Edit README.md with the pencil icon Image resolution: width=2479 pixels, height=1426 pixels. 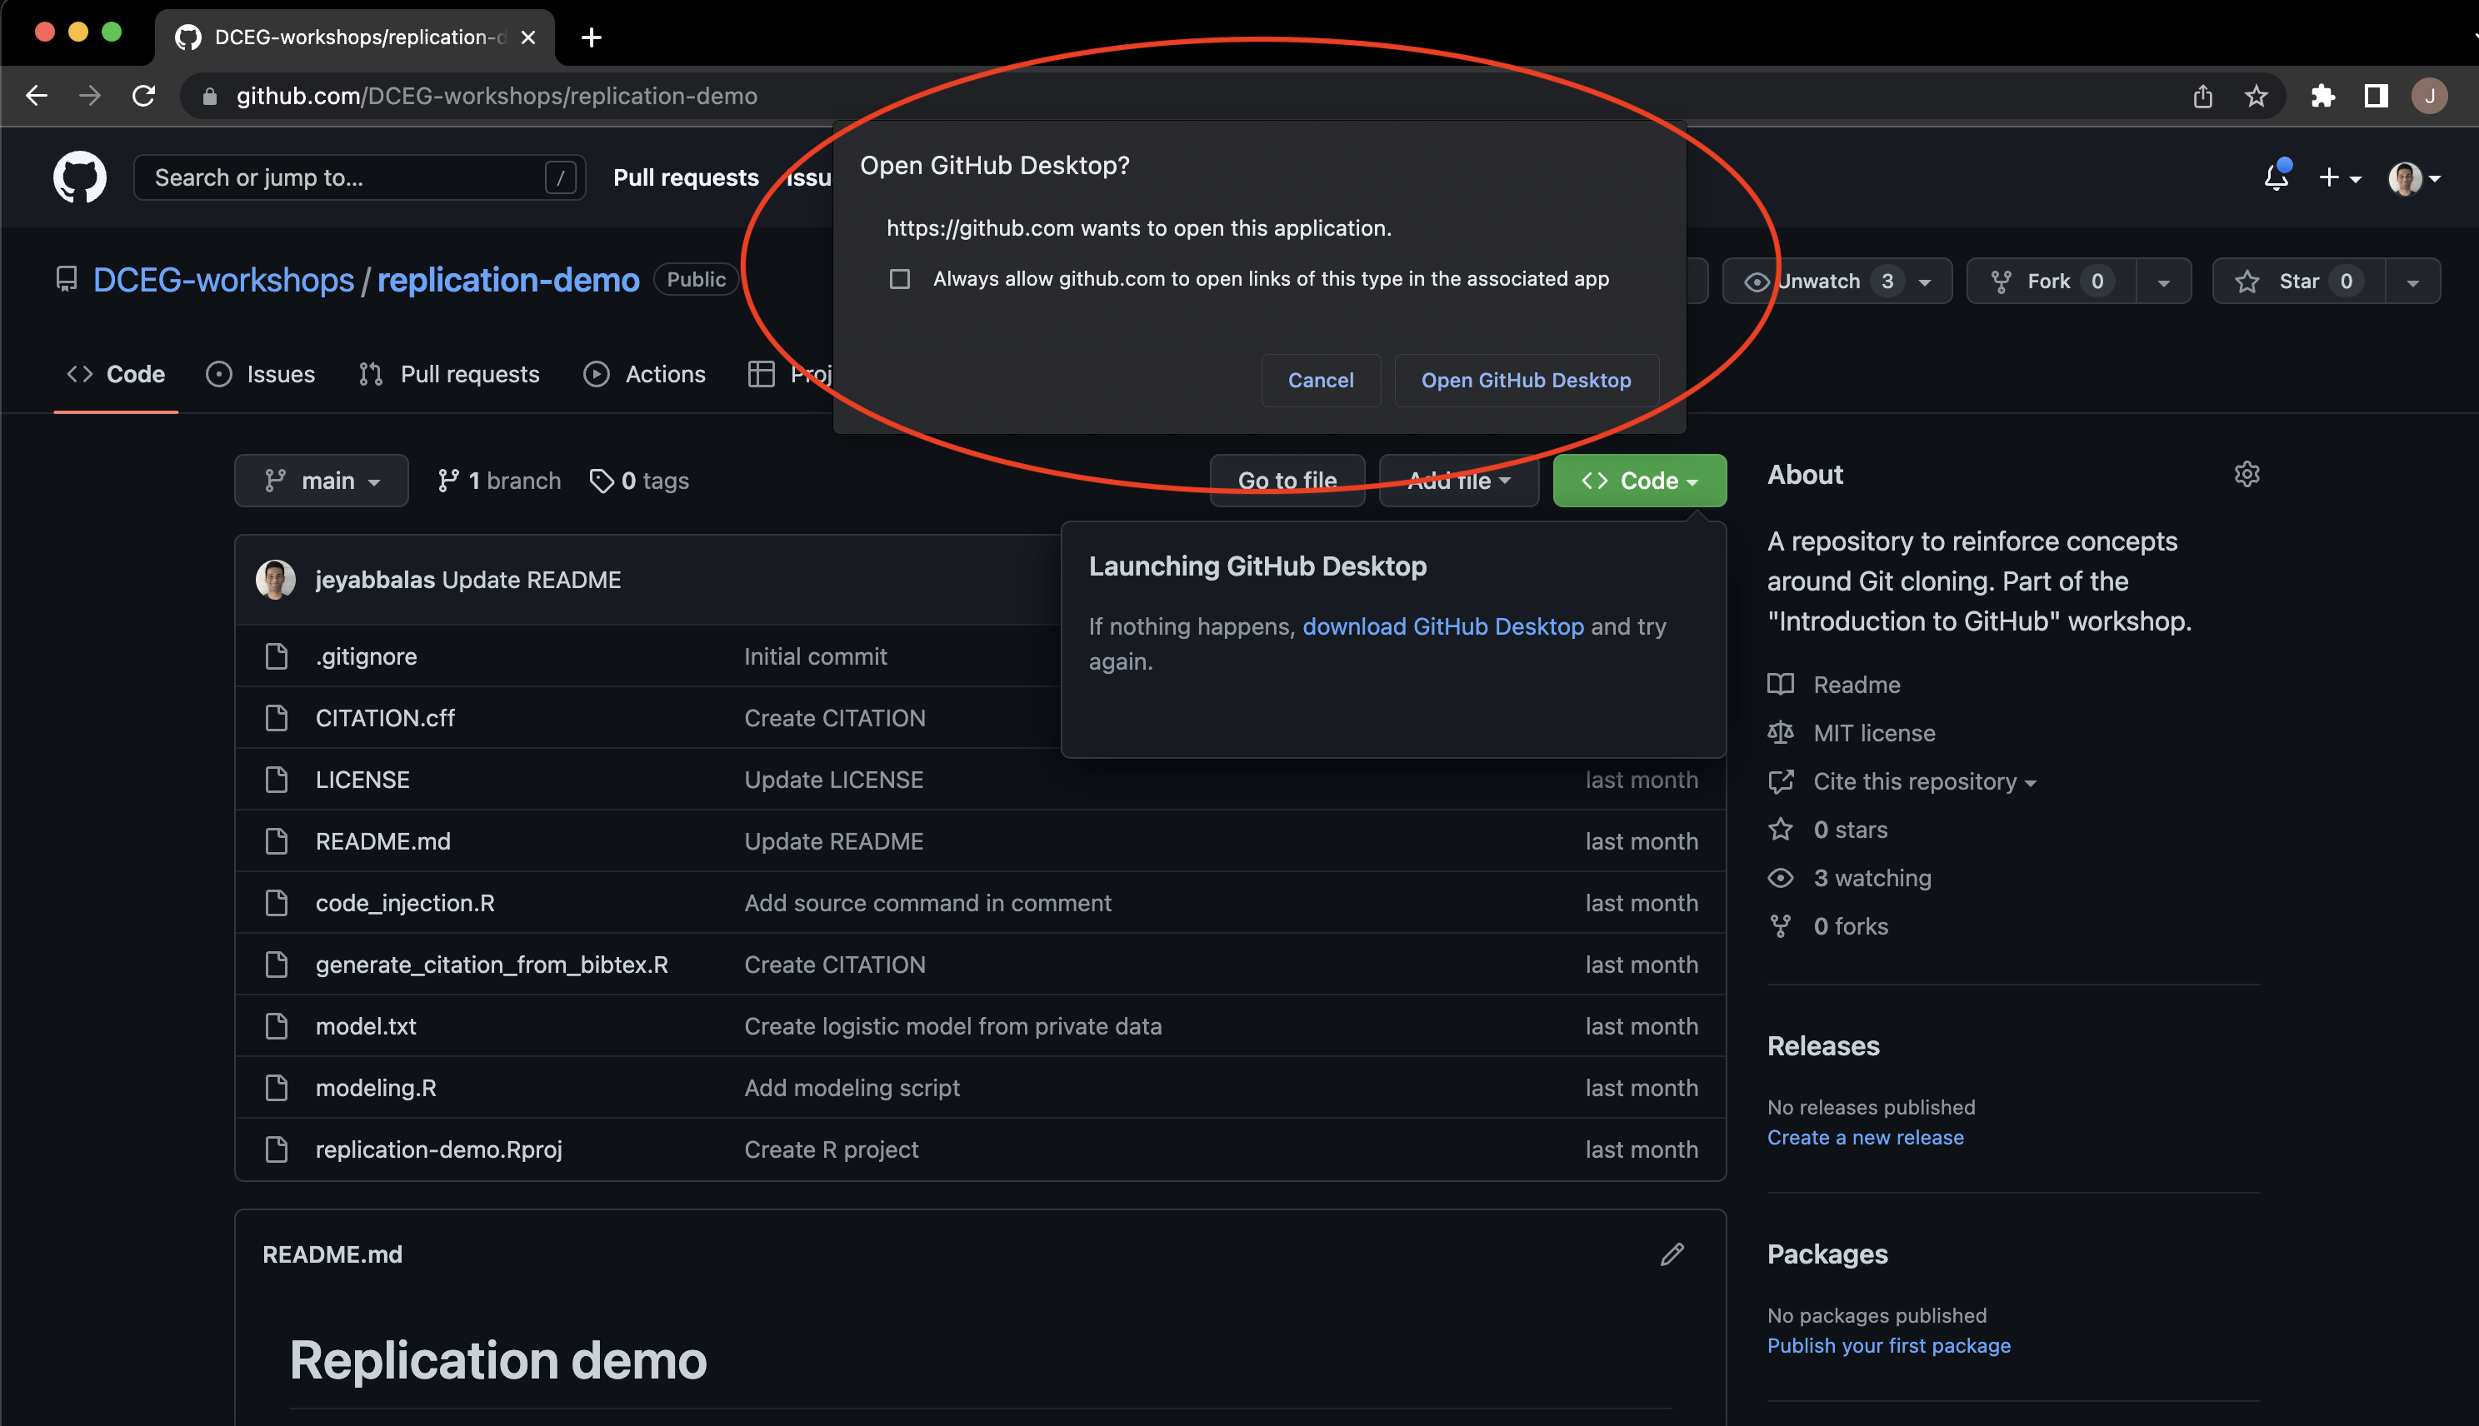tap(1672, 1254)
